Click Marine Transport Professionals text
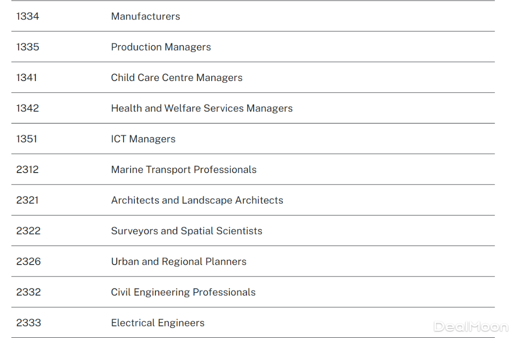Image resolution: width=515 pixels, height=338 pixels. pyautogui.click(x=184, y=170)
